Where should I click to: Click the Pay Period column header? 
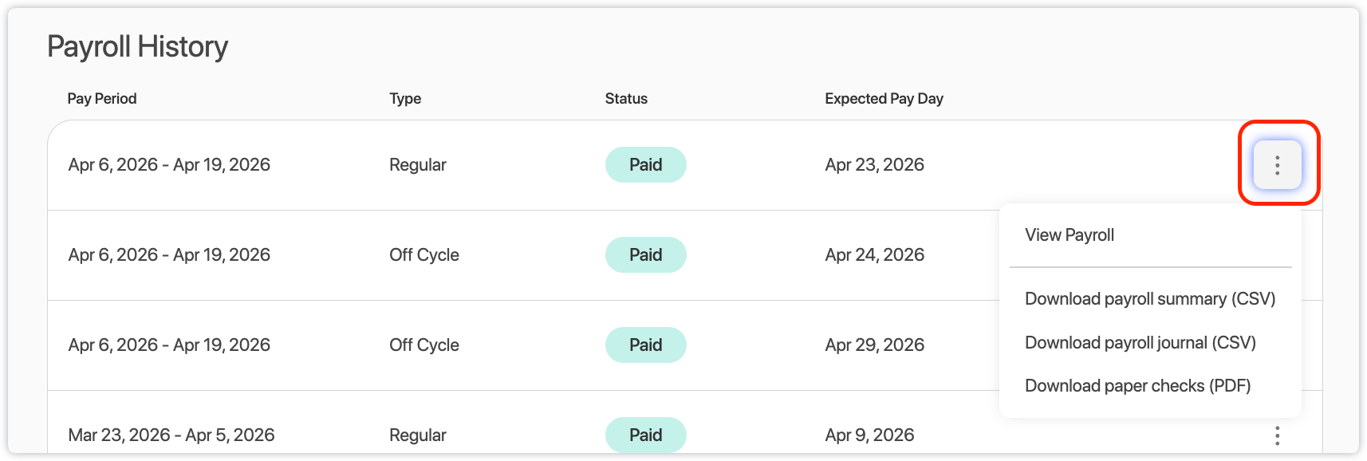[x=102, y=99]
